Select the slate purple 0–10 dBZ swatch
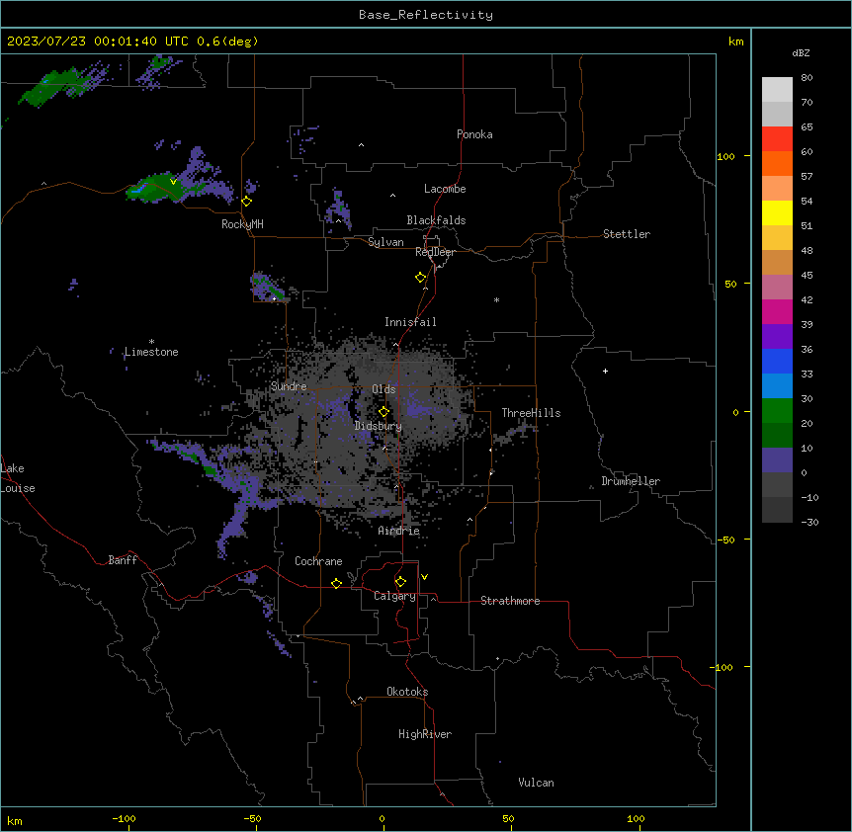 pos(777,460)
